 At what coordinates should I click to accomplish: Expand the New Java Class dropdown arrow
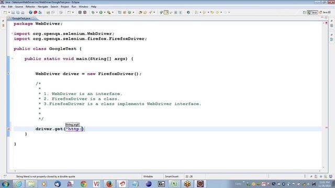[x=133, y=13]
